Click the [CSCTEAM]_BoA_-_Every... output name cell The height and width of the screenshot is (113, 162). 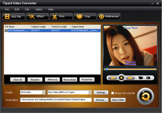point(85,30)
